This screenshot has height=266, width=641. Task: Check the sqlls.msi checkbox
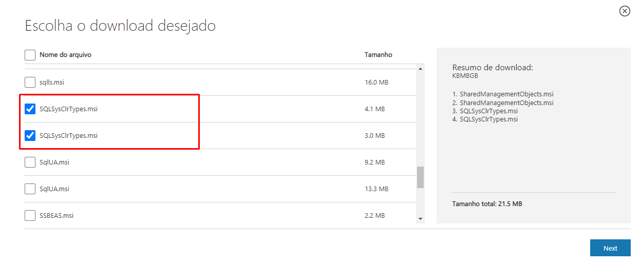30,82
